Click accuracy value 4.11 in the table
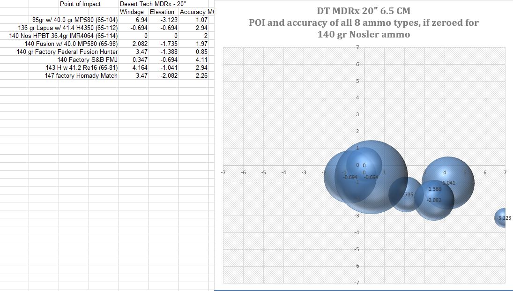The image size is (513, 291). click(x=201, y=60)
